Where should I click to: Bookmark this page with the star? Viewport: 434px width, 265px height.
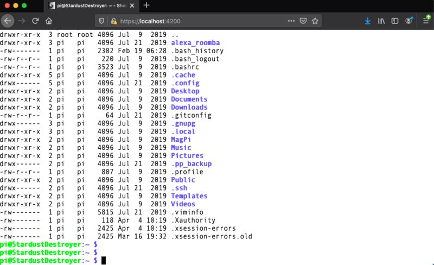315,21
